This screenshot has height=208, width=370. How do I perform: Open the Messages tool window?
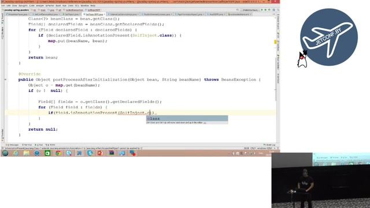(13, 145)
